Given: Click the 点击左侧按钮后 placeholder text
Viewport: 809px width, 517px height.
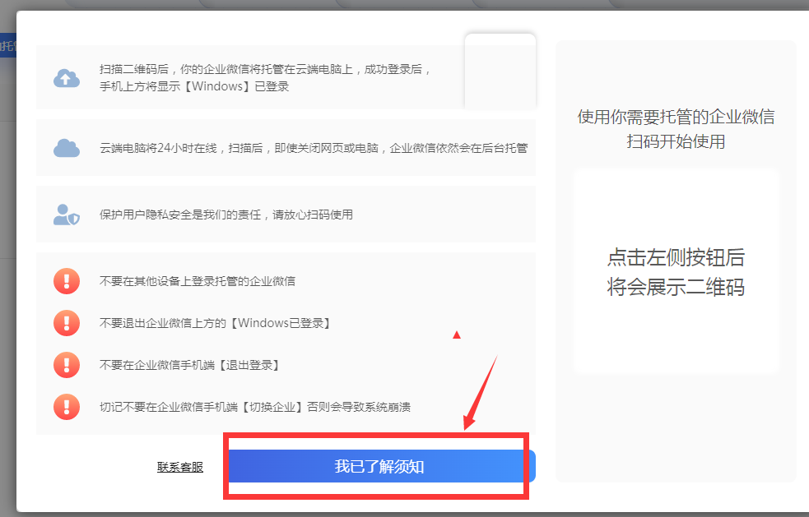Looking at the screenshot, I should tap(676, 256).
